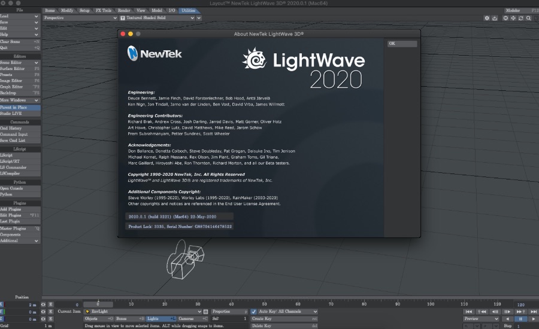This screenshot has height=329, width=539.
Task: Jump to first frame button
Action: coord(468,312)
